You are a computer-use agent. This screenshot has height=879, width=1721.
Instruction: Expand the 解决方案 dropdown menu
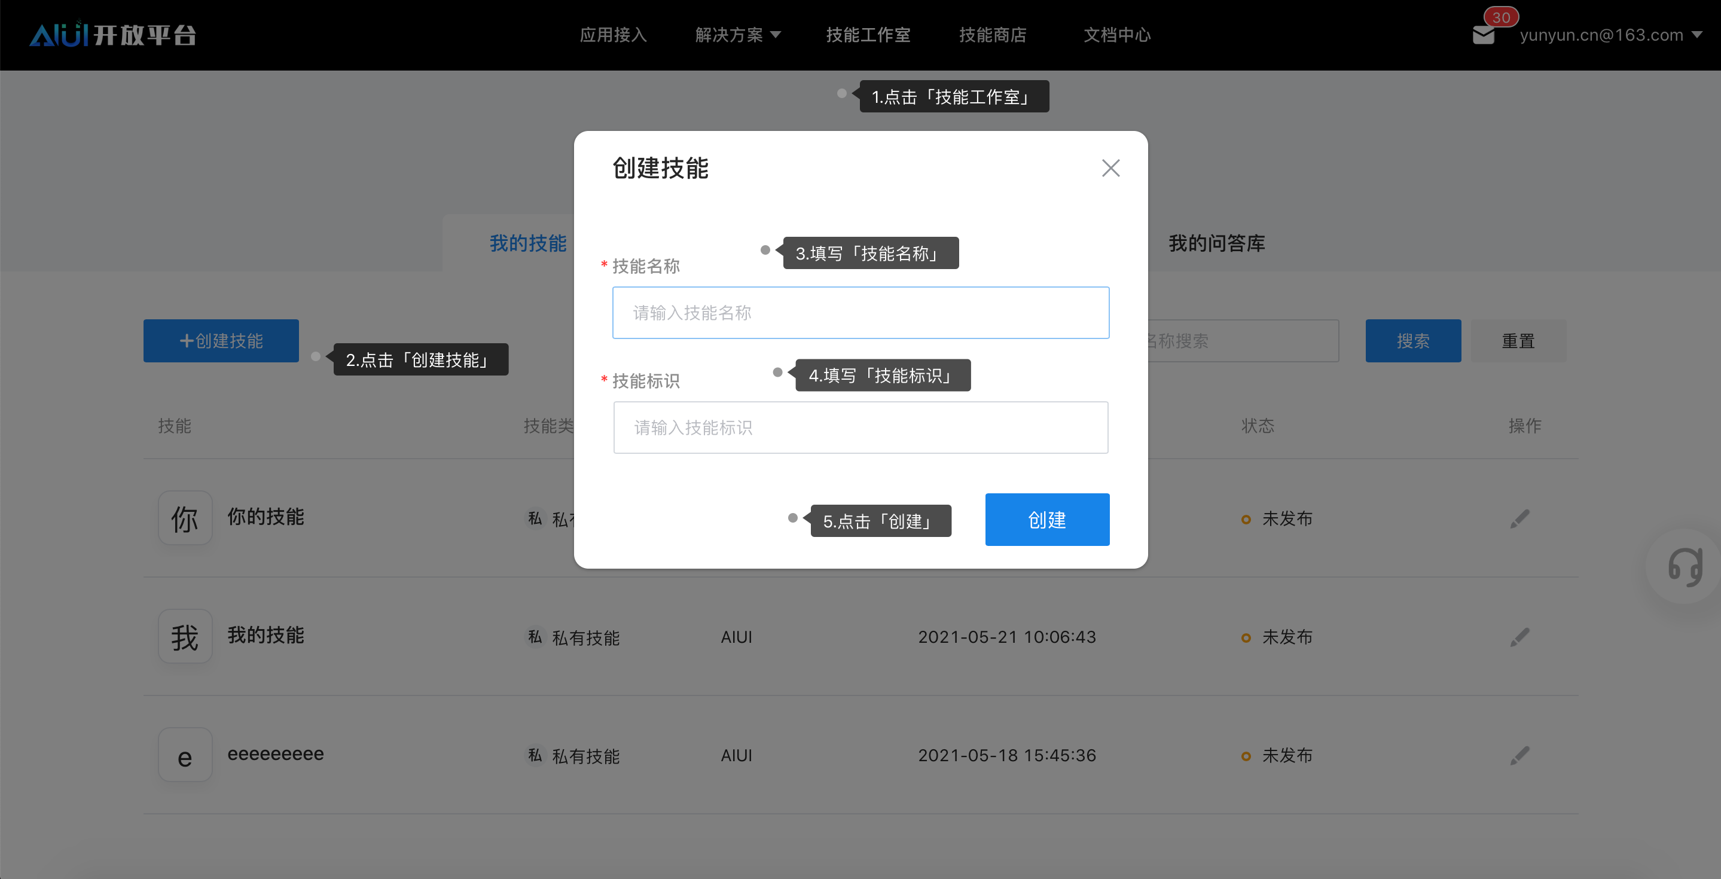[x=737, y=35]
